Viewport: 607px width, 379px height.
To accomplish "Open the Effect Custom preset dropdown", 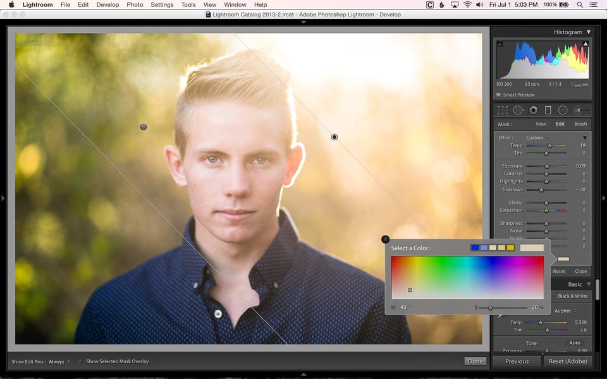I will [537, 138].
